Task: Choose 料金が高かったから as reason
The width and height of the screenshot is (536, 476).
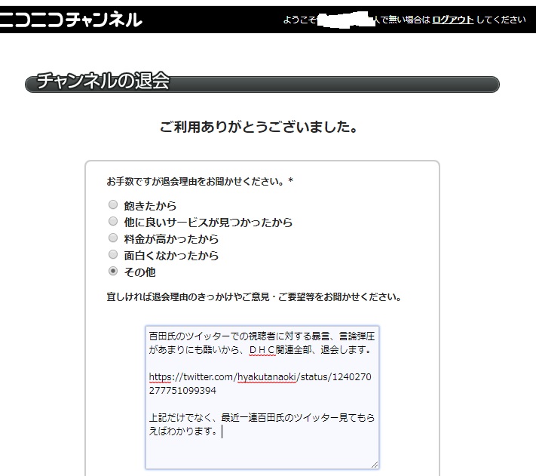Action: [113, 238]
